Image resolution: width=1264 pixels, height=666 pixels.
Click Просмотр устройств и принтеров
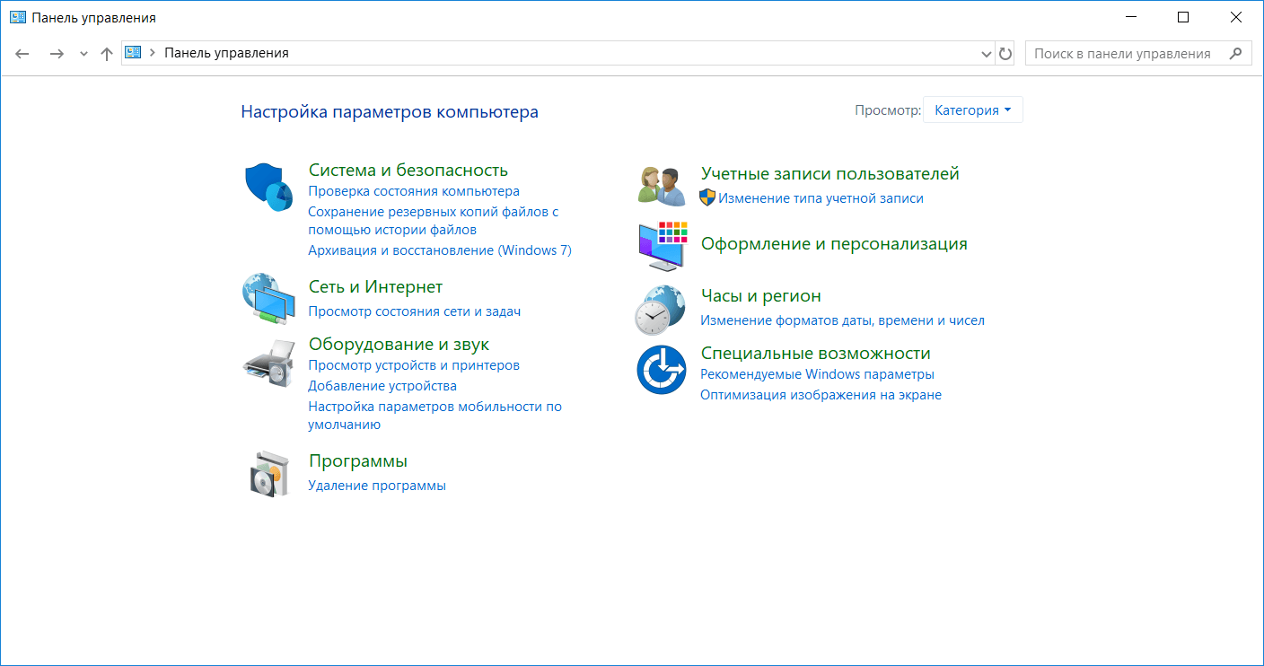pos(414,365)
